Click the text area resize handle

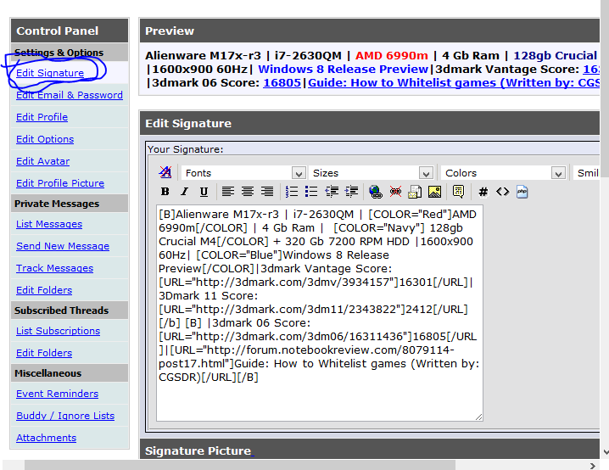click(x=479, y=417)
